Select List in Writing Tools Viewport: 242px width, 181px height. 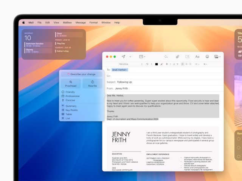pos(66,118)
